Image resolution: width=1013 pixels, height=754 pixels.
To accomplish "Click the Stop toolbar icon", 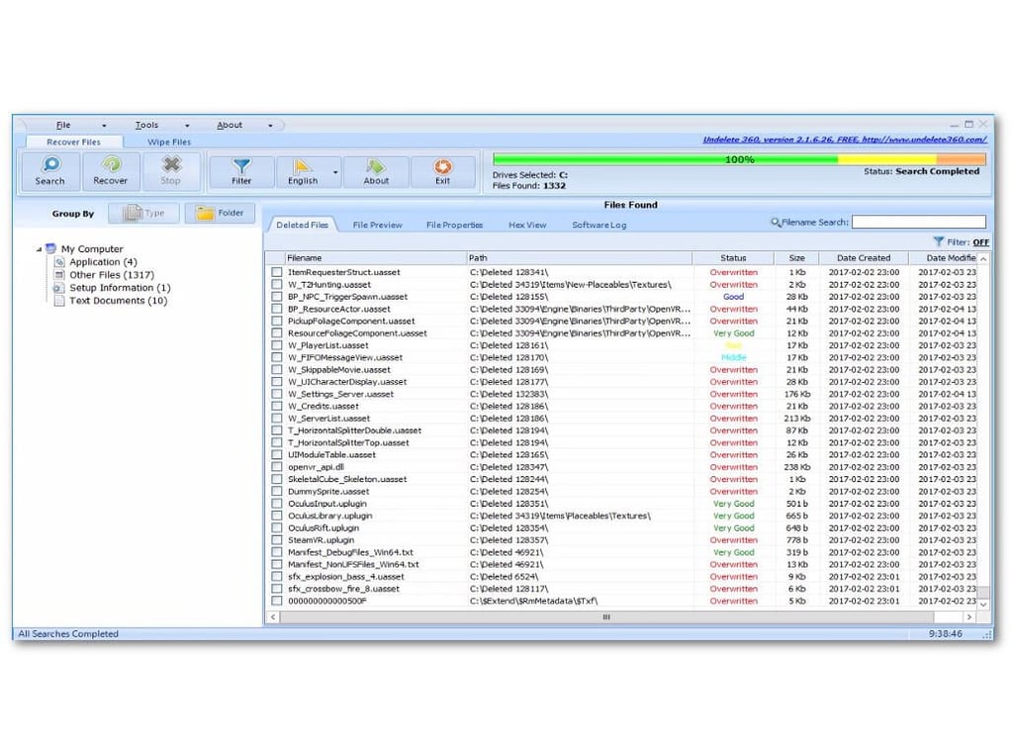I will (170, 170).
